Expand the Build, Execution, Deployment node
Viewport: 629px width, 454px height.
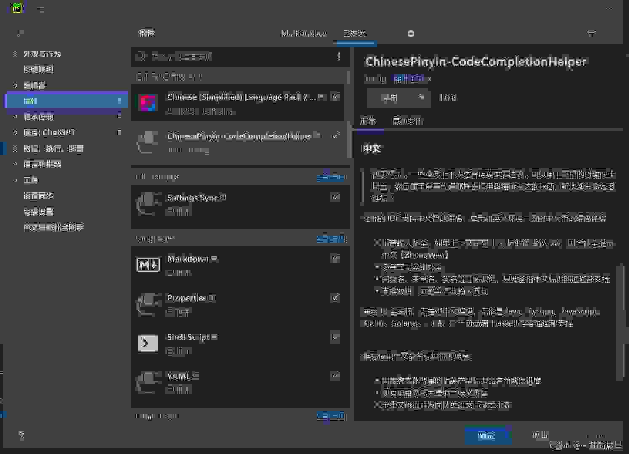coord(15,148)
